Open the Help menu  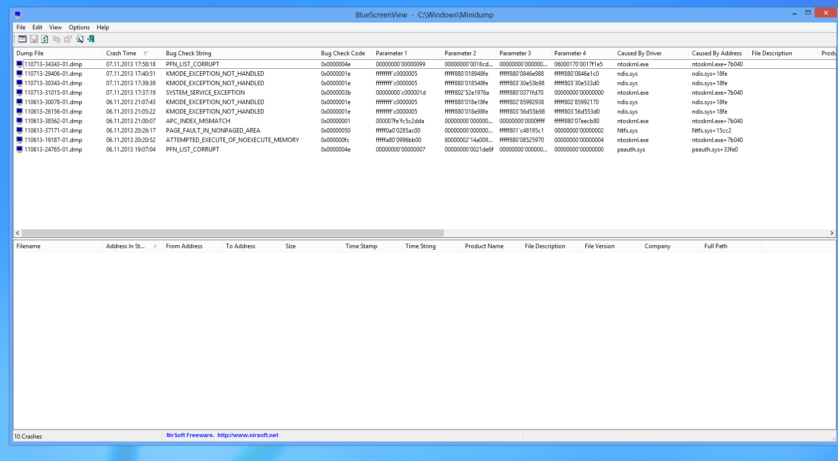(103, 27)
